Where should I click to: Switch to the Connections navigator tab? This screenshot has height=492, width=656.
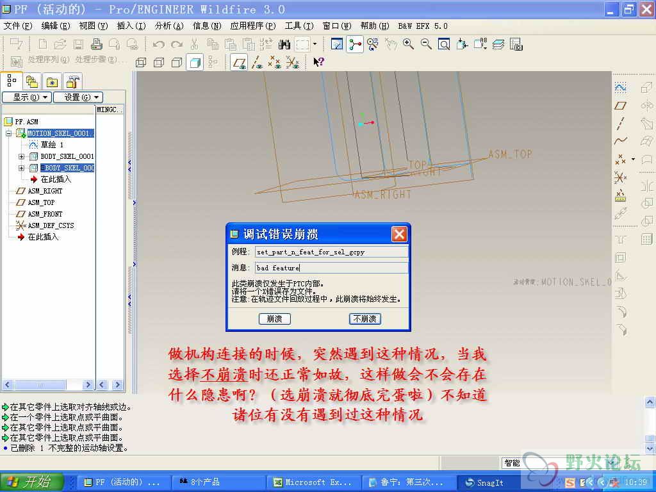click(72, 81)
